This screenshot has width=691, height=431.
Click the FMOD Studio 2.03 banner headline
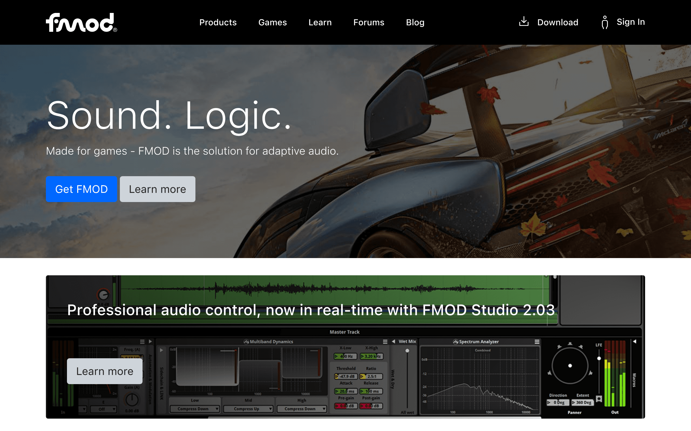click(311, 310)
